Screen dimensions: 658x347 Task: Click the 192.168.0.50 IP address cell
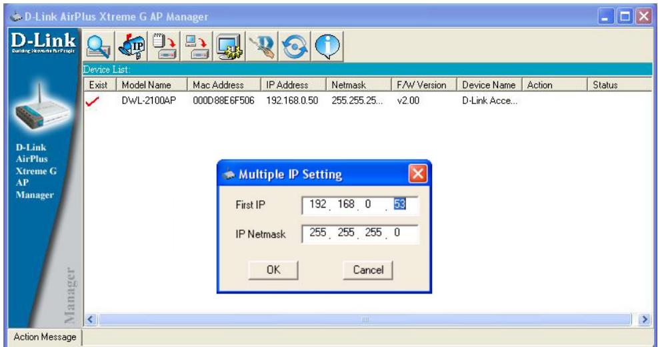click(292, 101)
